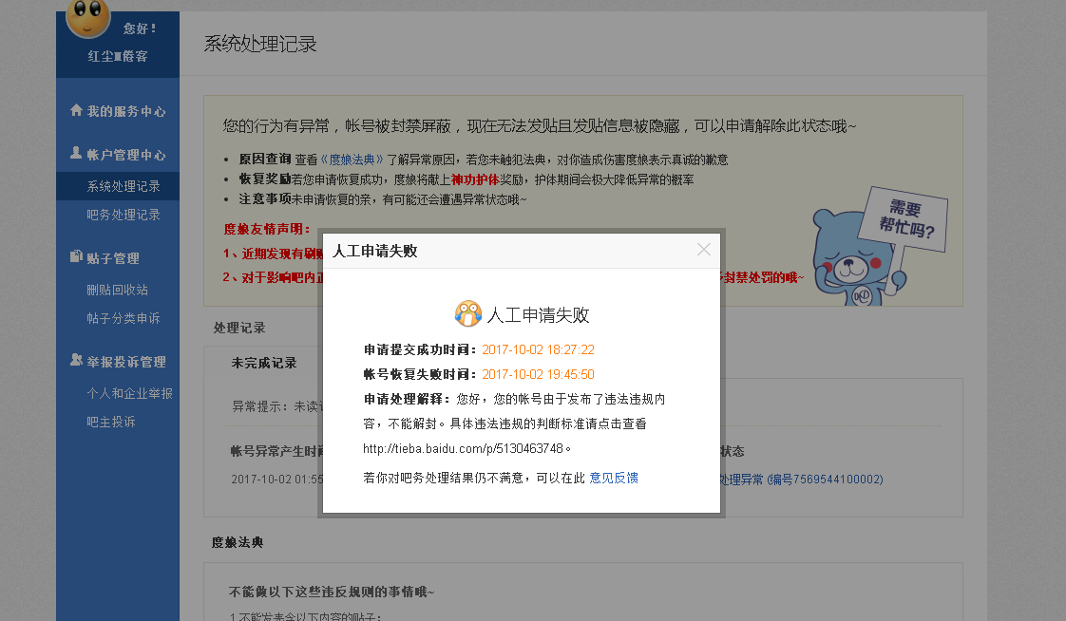1066x621 pixels.
Task: Open 吧主投诉 in the sidebar
Action: [x=110, y=421]
